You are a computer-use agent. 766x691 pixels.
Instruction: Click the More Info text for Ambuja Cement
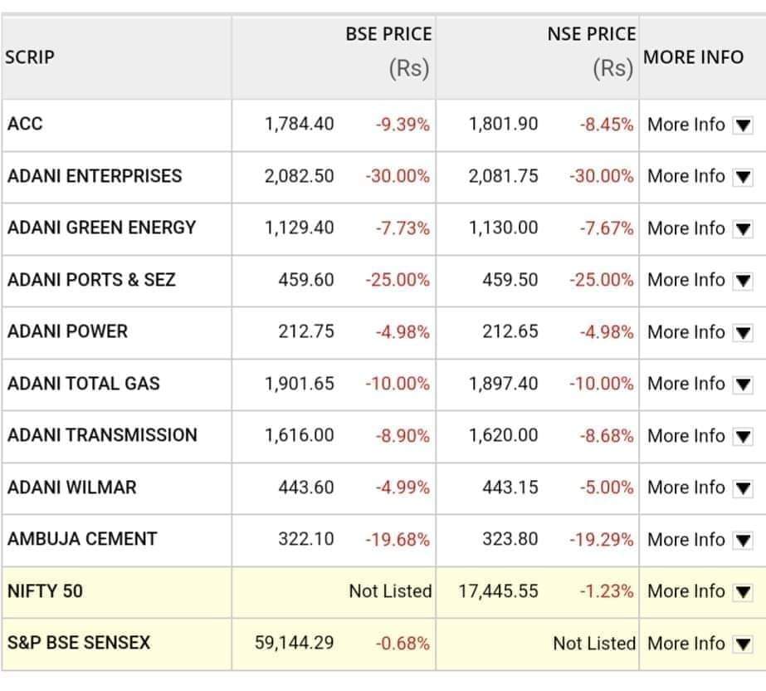click(x=685, y=540)
